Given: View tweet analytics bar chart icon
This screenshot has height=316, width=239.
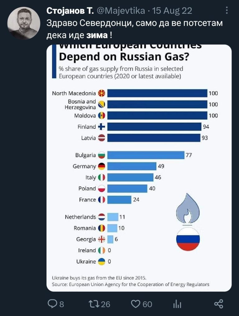Looking at the screenshot, I should pyautogui.click(x=177, y=304).
